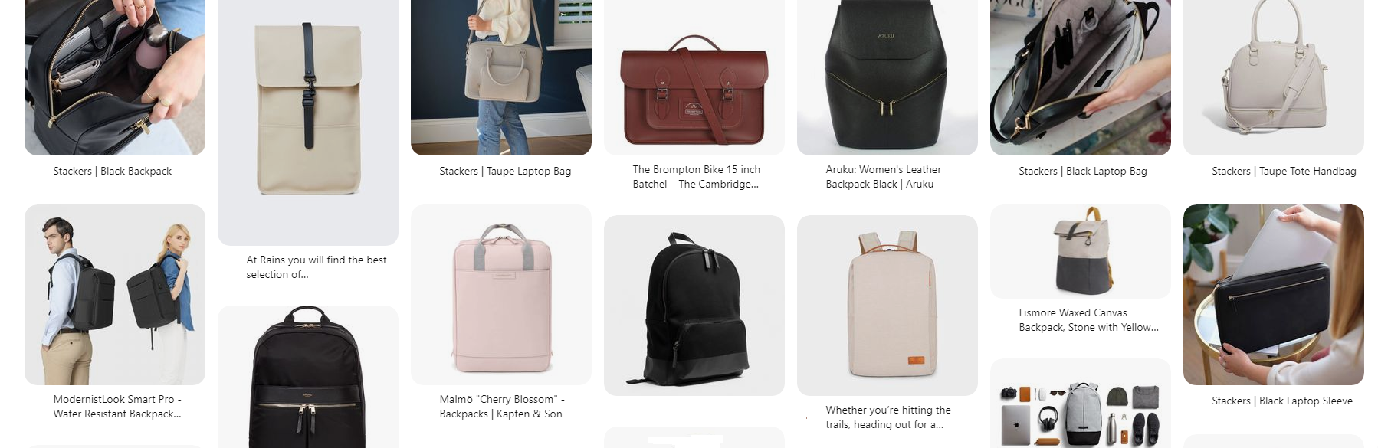View the maroon Brompton Bike batchel image

coord(694,77)
